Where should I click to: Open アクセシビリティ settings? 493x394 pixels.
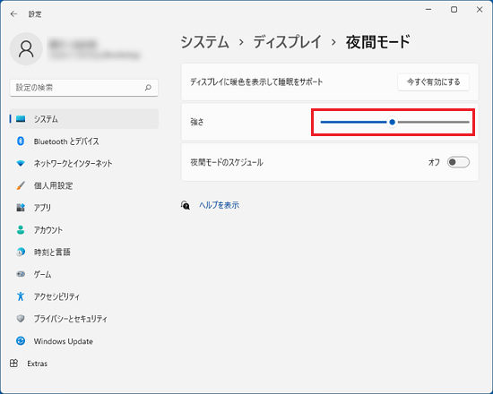click(x=84, y=296)
